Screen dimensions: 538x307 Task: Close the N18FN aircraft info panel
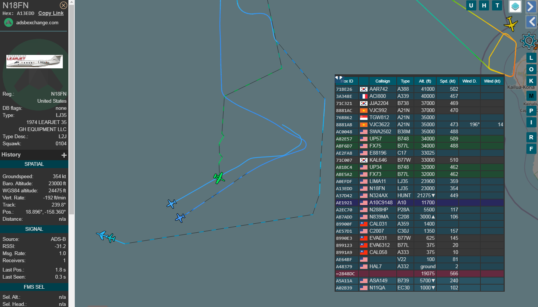64,5
